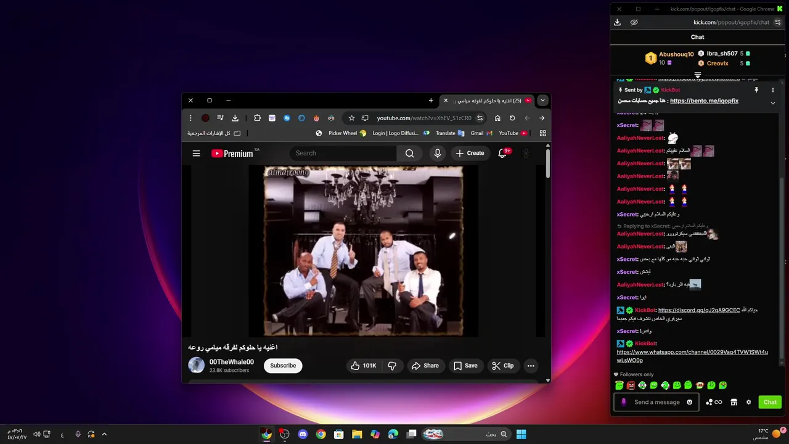Close the YouTube video tab
Viewport: 789px width, 444px height.
446,101
